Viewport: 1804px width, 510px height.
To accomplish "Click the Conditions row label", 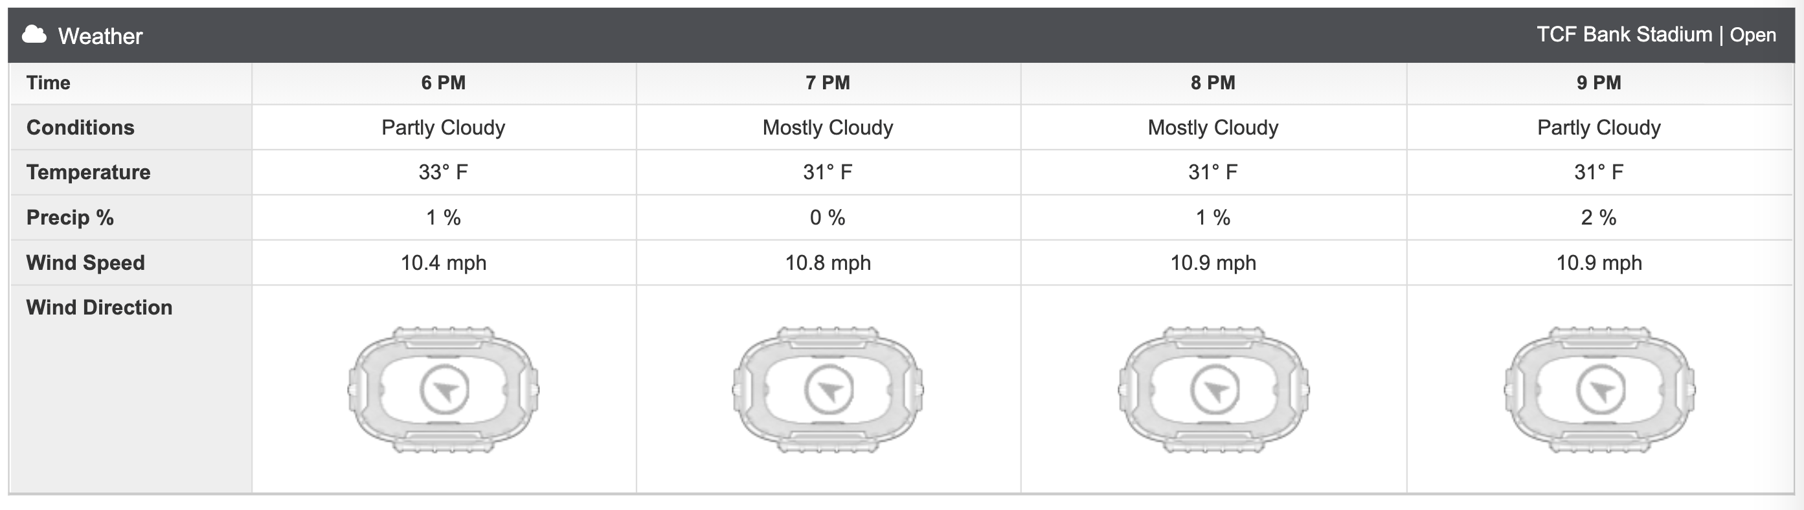I will [x=80, y=127].
